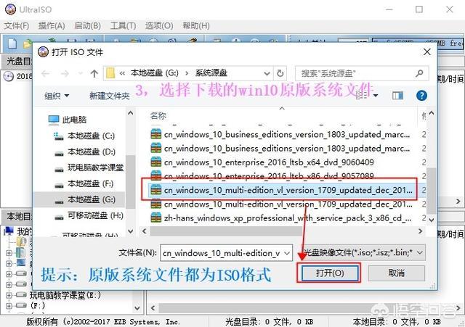
Task: Open the file type filter dropdown
Action: 418,252
